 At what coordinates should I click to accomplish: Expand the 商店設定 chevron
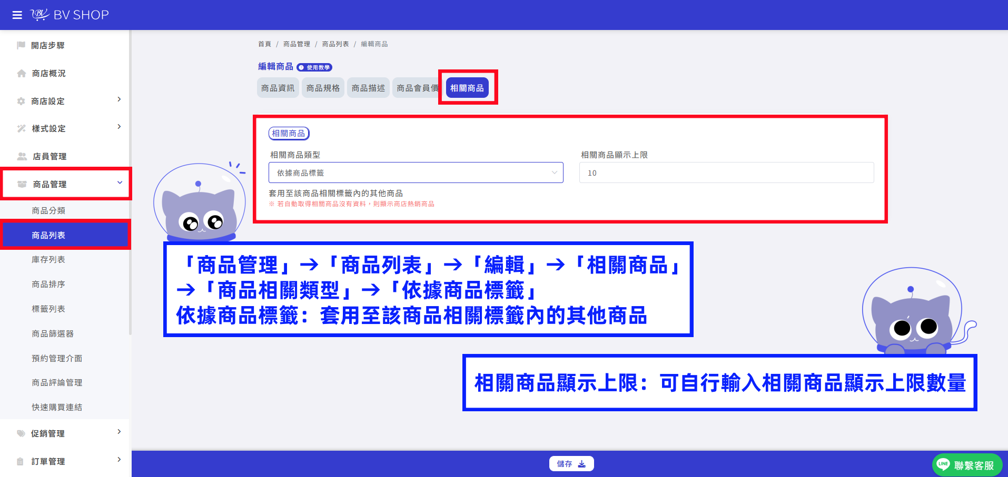119,99
